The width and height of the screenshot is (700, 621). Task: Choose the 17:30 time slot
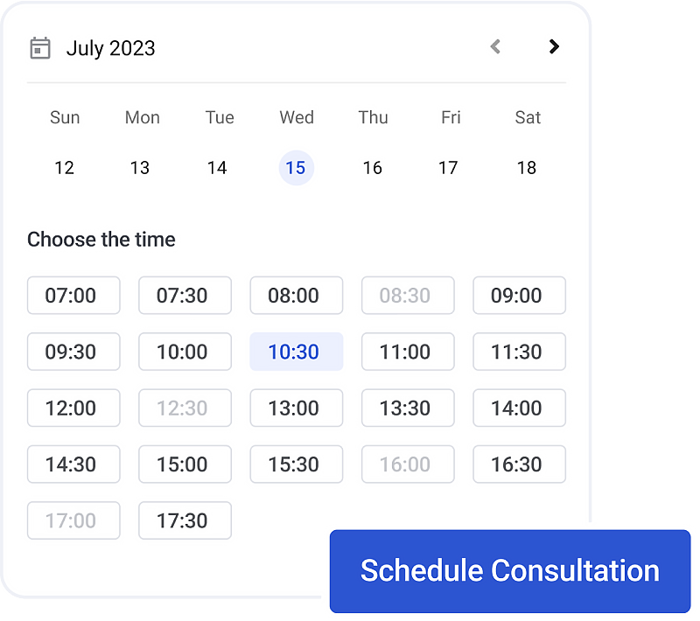pyautogui.click(x=185, y=520)
